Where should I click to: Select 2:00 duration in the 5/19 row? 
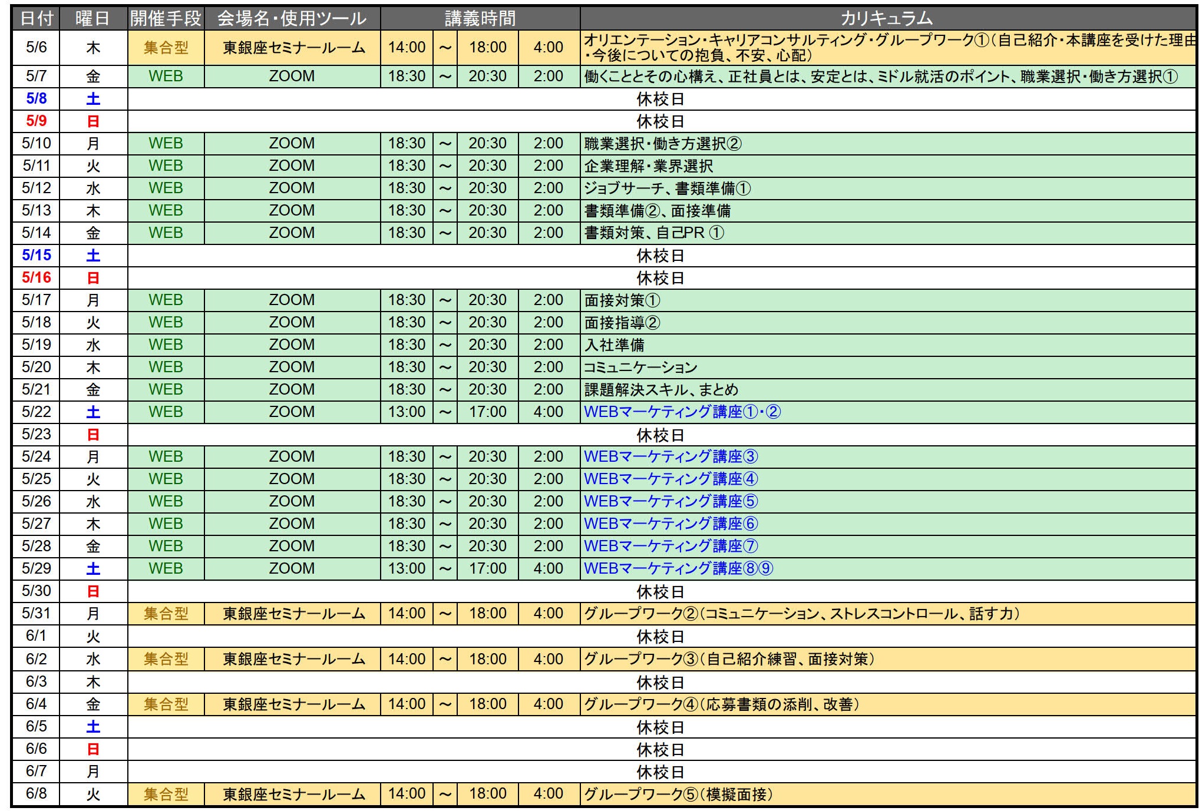pos(549,345)
